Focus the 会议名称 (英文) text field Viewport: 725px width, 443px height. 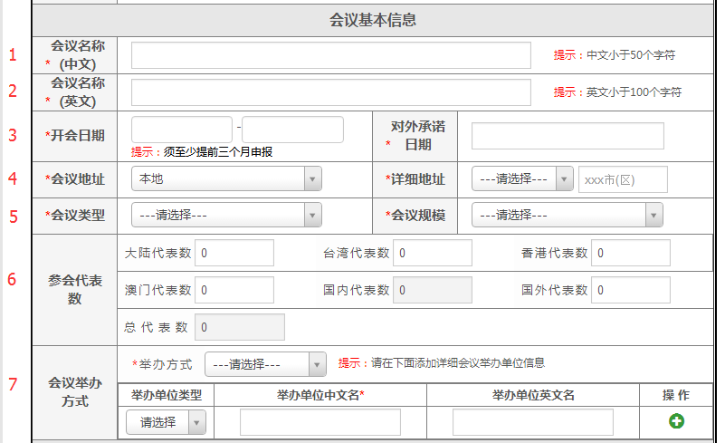click(330, 92)
